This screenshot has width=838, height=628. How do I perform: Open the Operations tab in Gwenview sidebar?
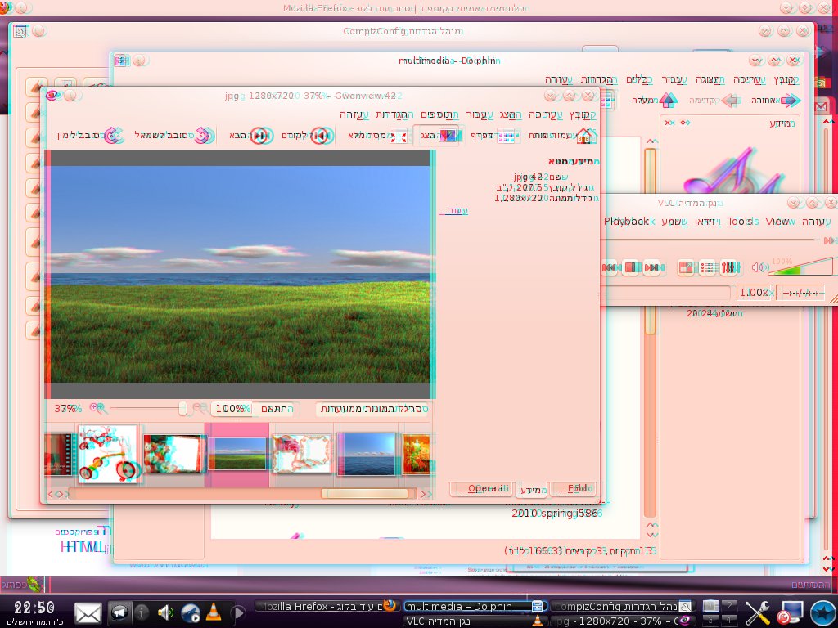(x=483, y=489)
